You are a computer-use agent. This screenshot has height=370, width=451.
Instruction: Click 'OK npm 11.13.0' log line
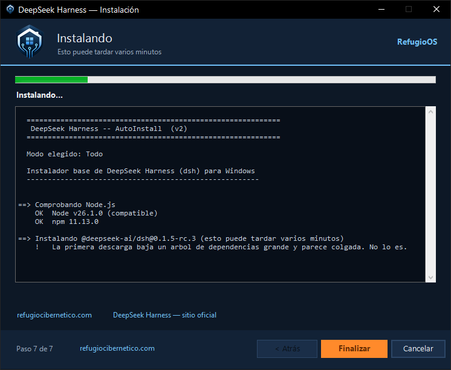[67, 222]
